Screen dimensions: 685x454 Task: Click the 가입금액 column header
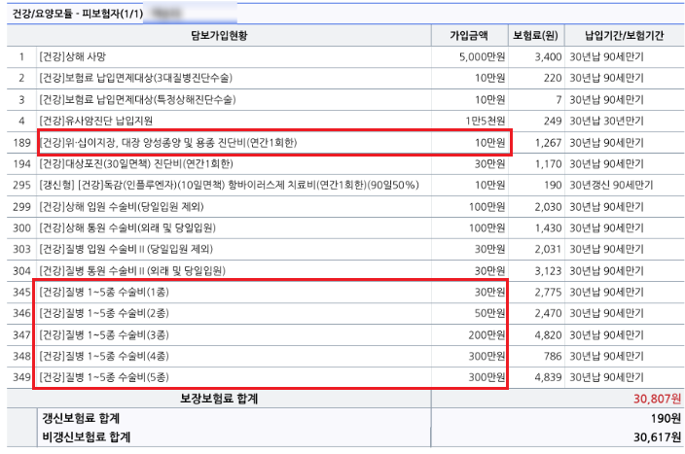(x=469, y=35)
